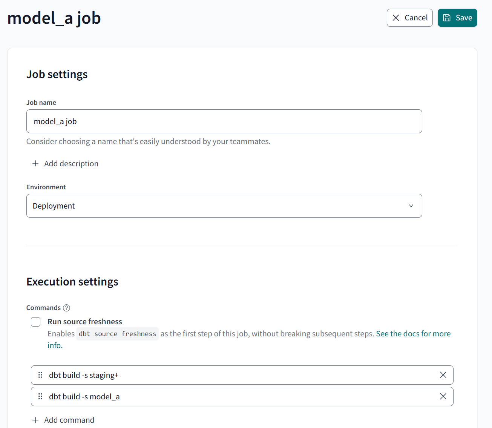Click the dbt build -s model_a command field
The image size is (492, 428).
click(242, 396)
